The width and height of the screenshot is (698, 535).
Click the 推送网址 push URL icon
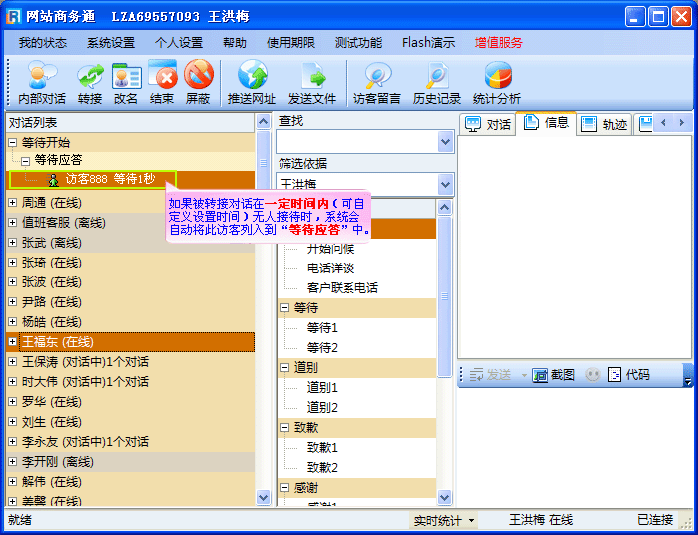pyautogui.click(x=252, y=82)
